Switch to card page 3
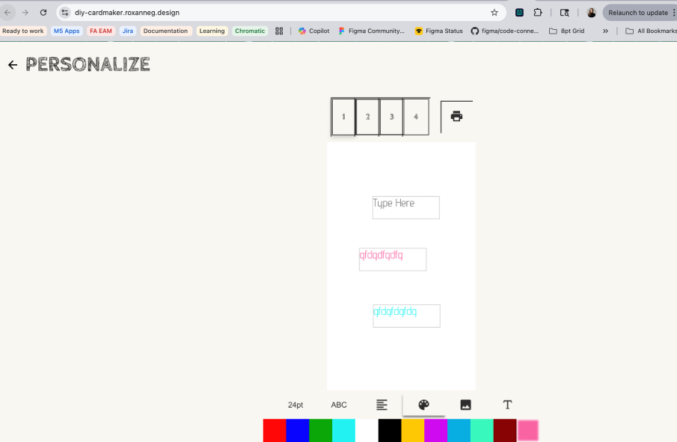This screenshot has width=677, height=442. [392, 117]
